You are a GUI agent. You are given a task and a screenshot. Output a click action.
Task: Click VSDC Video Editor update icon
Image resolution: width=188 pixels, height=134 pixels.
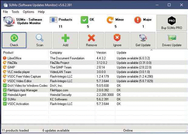click(5, 81)
